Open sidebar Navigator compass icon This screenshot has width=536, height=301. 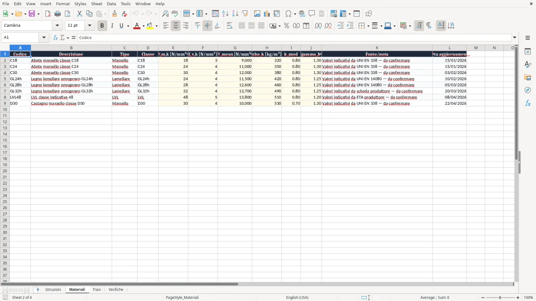[x=528, y=90]
